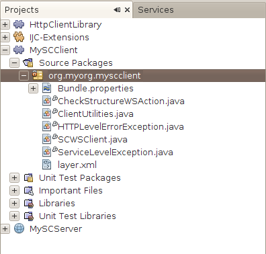Screen dimensions: 266x254
Task: Click the HTTPLevelErrorException.java file icon
Action: point(47,126)
